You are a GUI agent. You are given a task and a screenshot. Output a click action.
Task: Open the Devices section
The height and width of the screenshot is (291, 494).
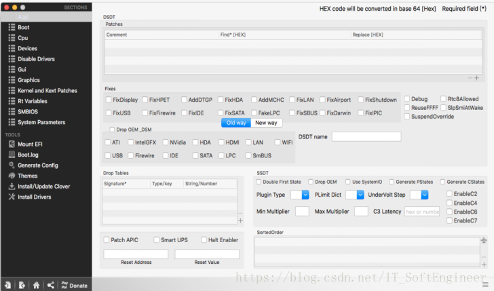[27, 49]
